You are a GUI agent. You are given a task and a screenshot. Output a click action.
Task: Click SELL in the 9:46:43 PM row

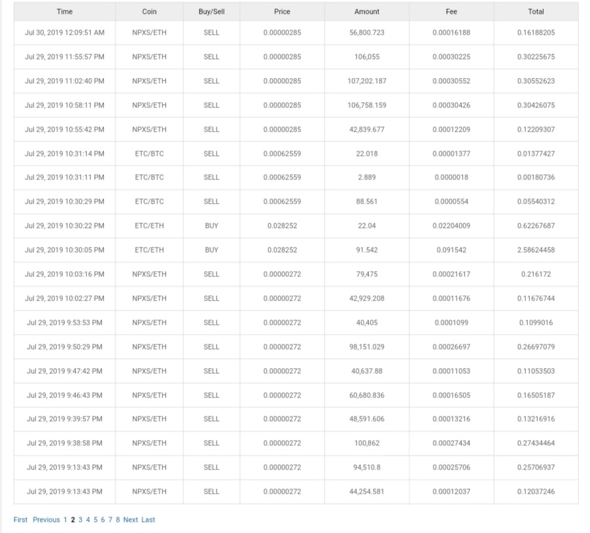[211, 395]
